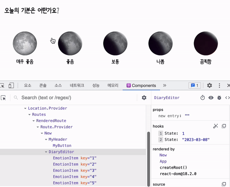Click the '매우 좋음' label text

pyautogui.click(x=25, y=62)
